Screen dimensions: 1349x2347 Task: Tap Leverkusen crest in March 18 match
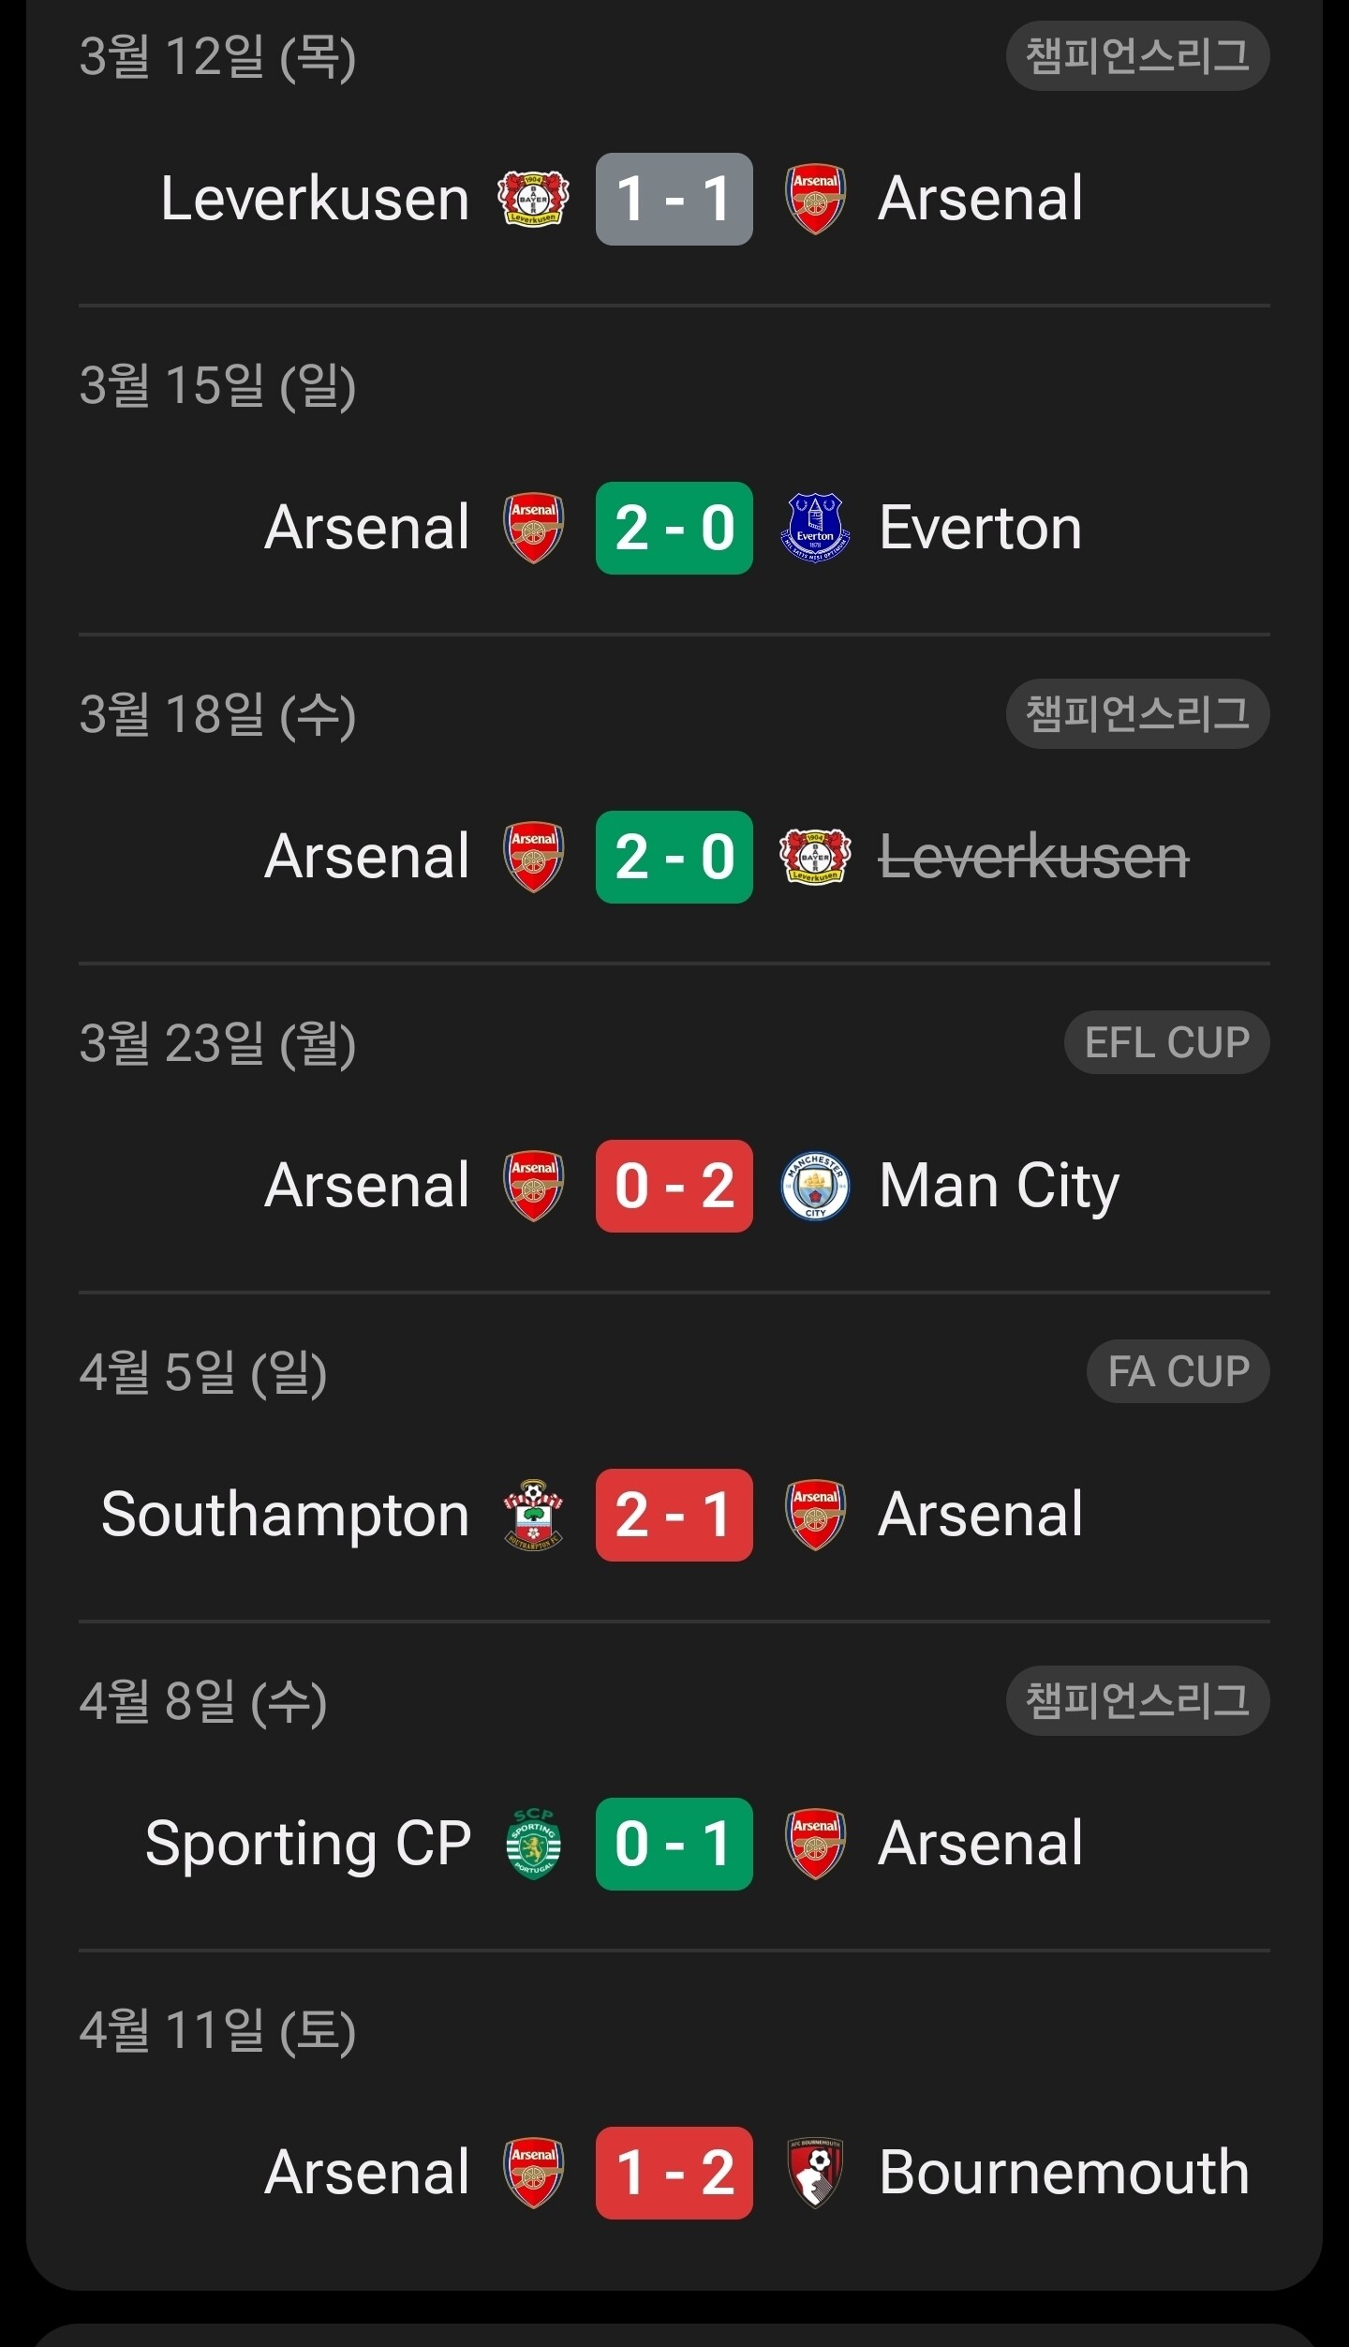815,857
